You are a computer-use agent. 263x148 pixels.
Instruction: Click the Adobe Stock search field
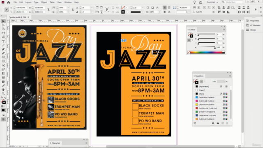232,2
